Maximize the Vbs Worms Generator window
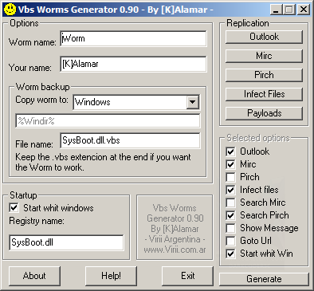 289,10
